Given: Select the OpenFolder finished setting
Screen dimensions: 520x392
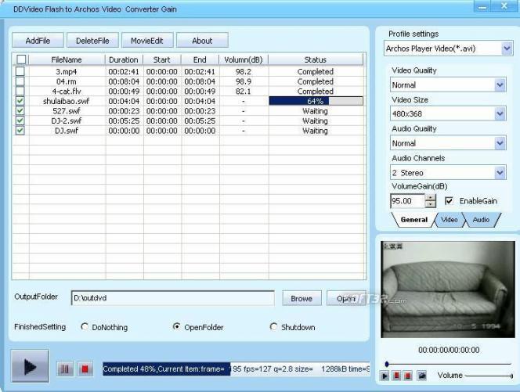Looking at the screenshot, I should pos(177,327).
